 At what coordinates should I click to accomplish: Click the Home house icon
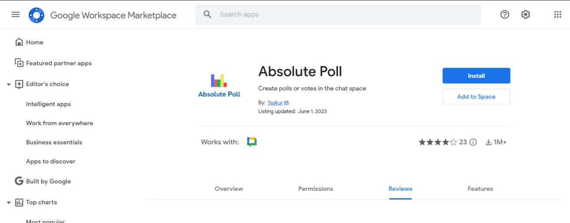[19, 42]
